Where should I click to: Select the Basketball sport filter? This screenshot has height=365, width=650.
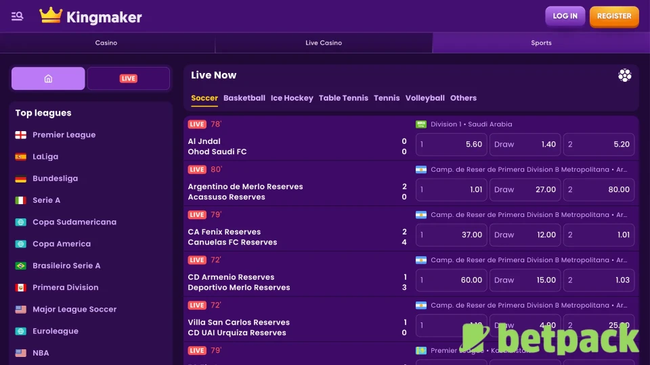tap(244, 98)
